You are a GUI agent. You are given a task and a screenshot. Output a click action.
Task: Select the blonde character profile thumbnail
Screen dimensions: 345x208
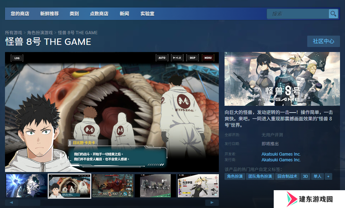click(198, 186)
